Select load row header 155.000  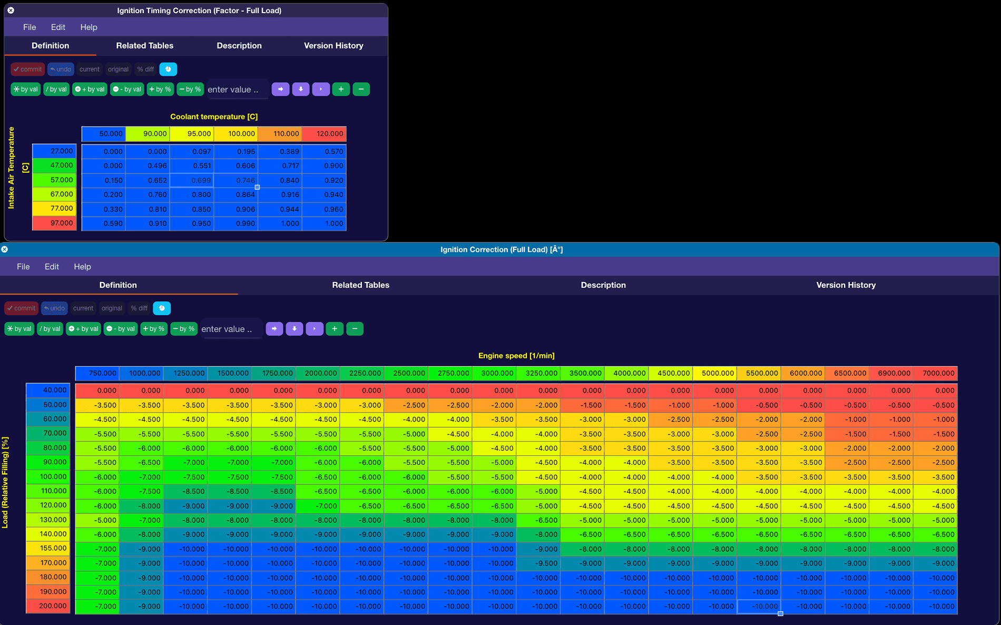click(48, 548)
